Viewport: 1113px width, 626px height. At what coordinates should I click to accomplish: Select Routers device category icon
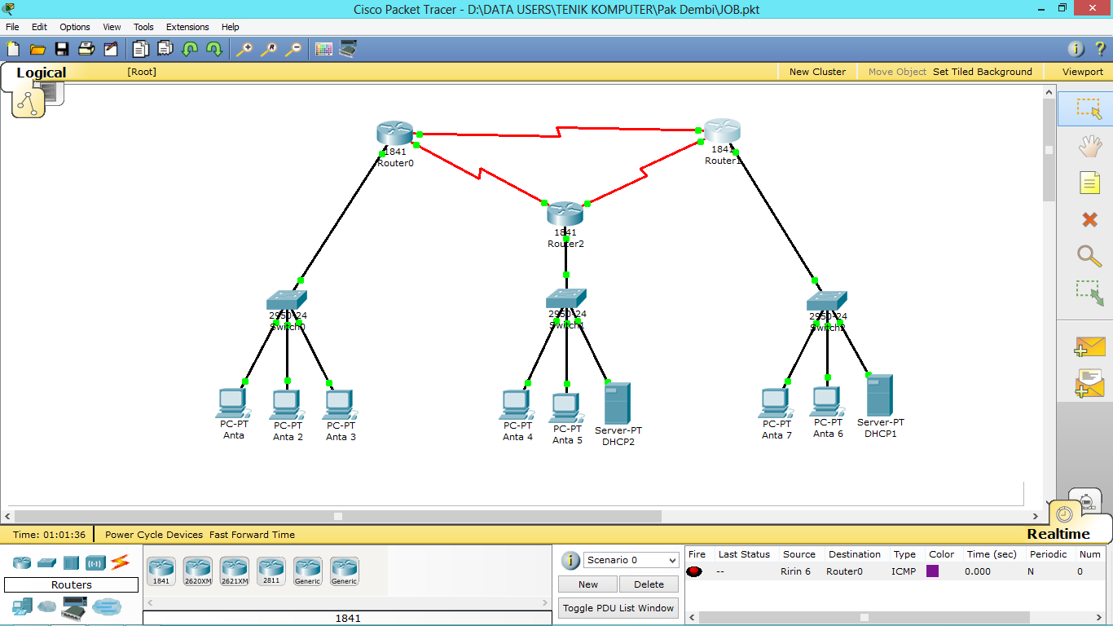pos(22,562)
